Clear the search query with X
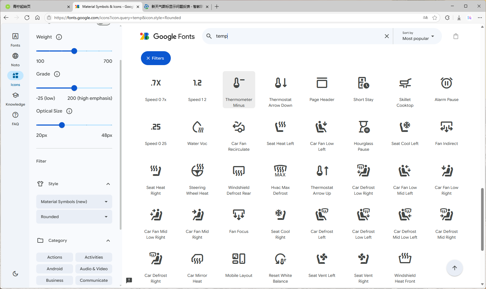486x289 pixels. [387, 36]
